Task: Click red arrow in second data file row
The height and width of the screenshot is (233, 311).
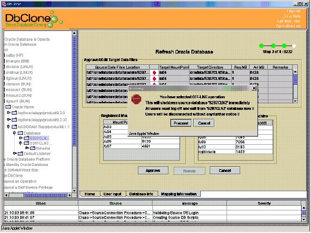Action: click(154, 78)
